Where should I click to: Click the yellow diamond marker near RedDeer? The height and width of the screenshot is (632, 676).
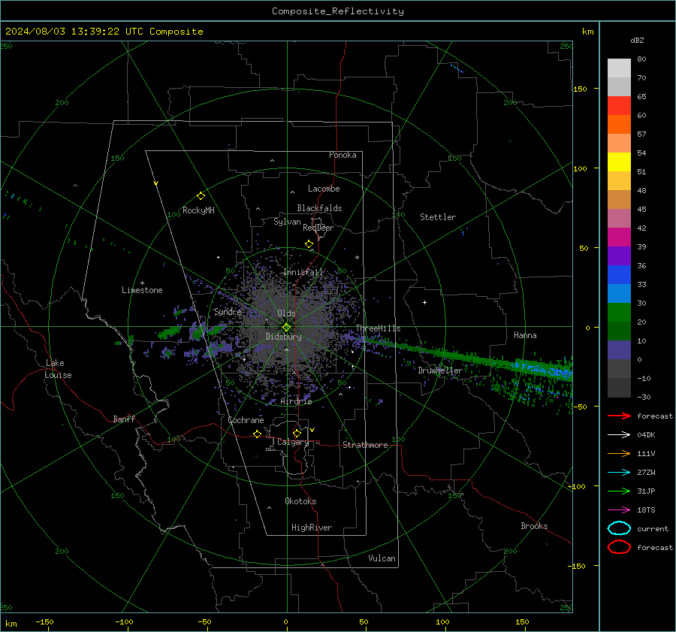[x=309, y=244]
